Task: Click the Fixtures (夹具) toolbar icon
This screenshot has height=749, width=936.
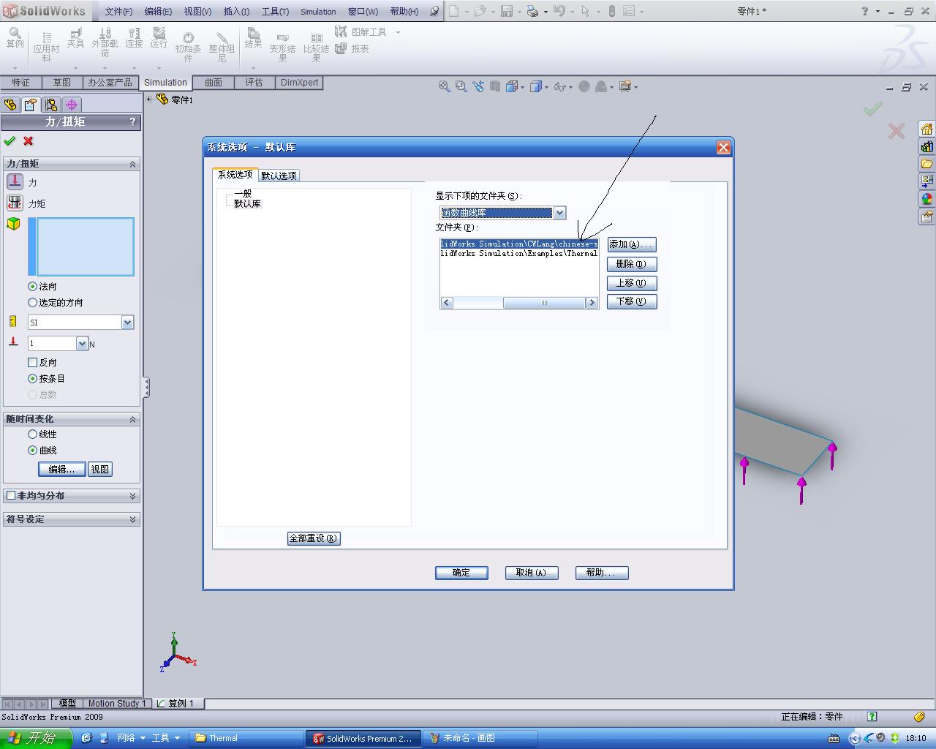Action: [75, 38]
